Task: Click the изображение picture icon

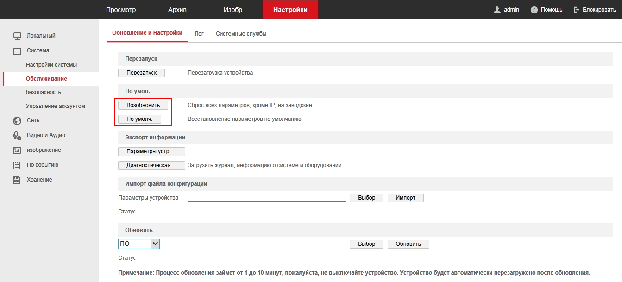Action: pos(17,150)
